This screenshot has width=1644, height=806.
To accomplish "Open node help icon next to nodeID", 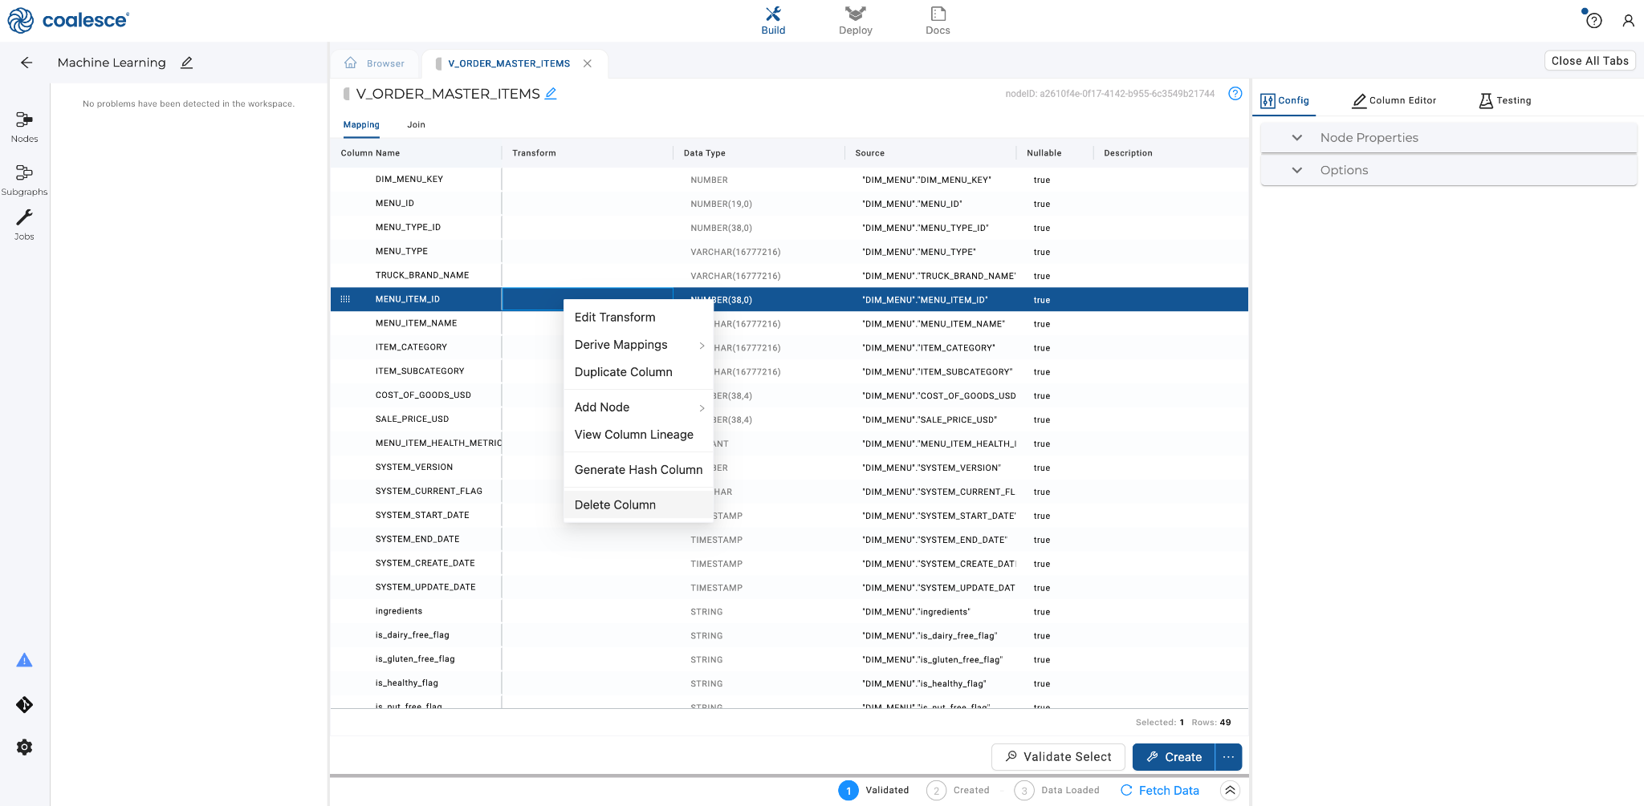I will click(1235, 94).
